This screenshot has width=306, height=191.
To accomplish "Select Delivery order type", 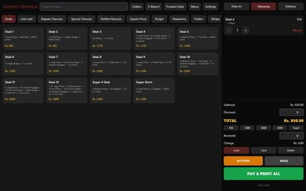I will 291,6.
